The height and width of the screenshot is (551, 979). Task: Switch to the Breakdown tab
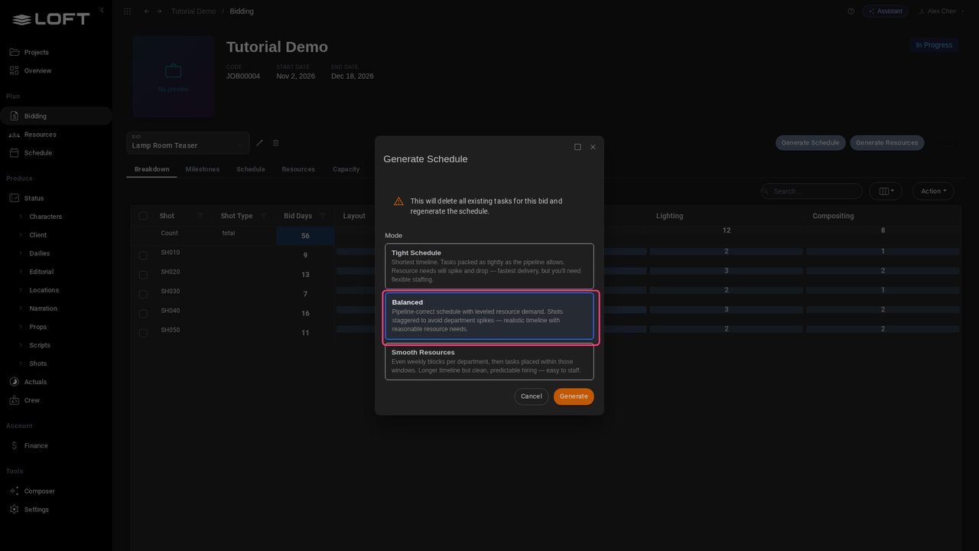151,169
